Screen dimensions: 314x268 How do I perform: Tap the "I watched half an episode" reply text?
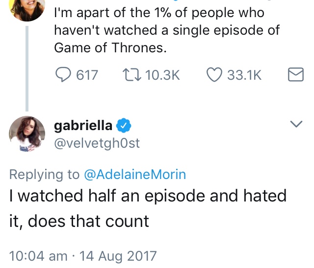[147, 208]
